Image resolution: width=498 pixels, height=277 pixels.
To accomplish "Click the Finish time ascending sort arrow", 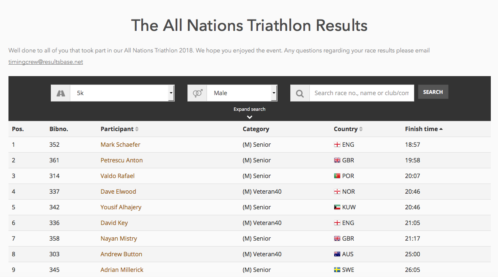I will [441, 129].
